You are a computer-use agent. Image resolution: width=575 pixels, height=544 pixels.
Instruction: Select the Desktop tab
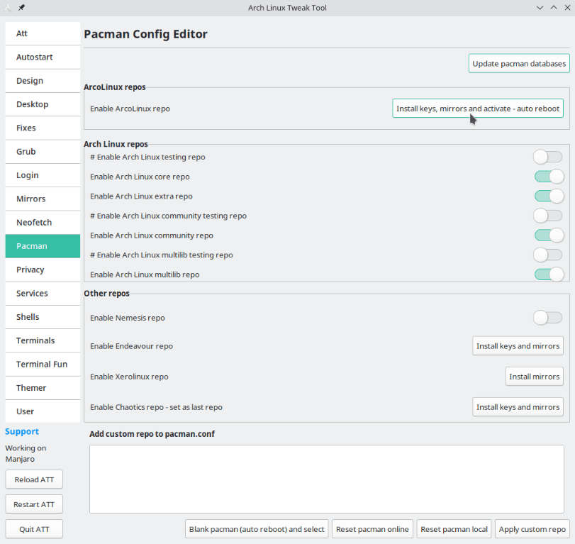43,104
